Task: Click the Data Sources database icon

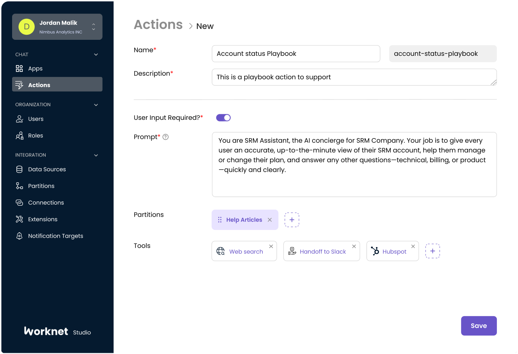Action: pyautogui.click(x=19, y=169)
